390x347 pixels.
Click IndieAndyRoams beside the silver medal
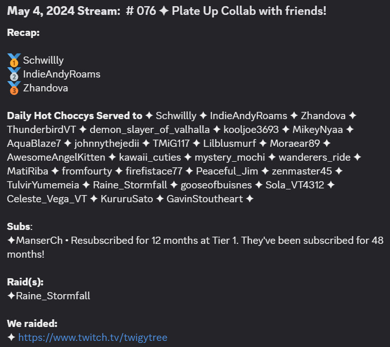click(x=62, y=74)
